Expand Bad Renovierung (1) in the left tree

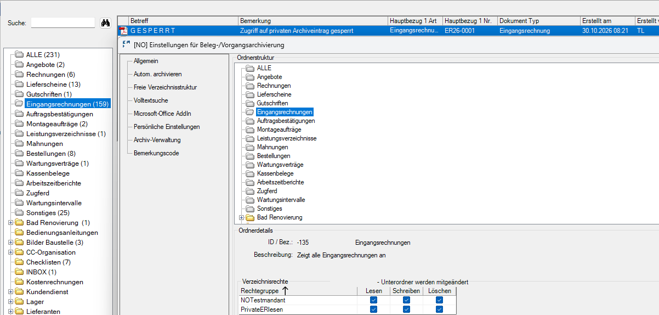pyautogui.click(x=10, y=223)
